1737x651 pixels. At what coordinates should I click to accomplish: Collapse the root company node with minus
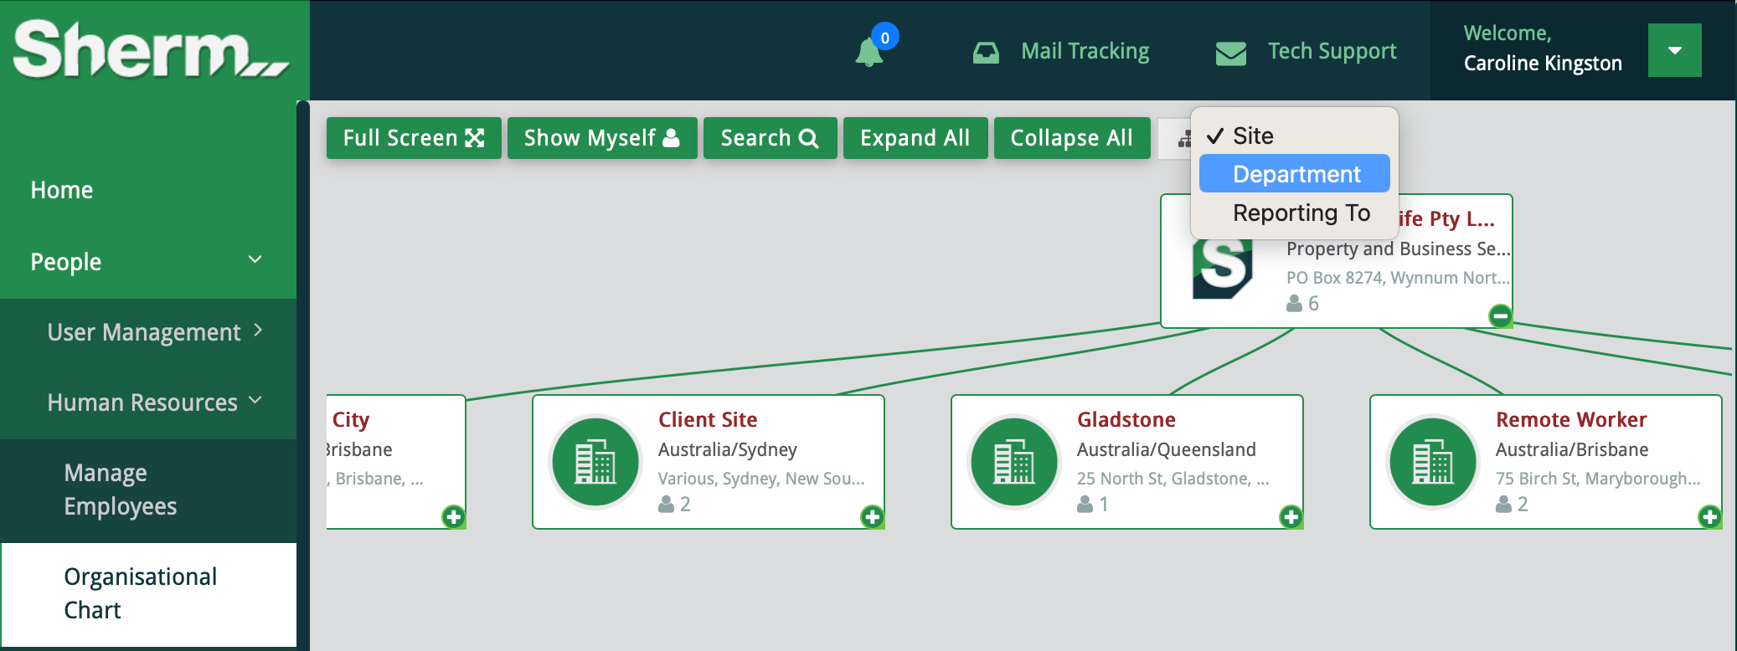(x=1500, y=315)
